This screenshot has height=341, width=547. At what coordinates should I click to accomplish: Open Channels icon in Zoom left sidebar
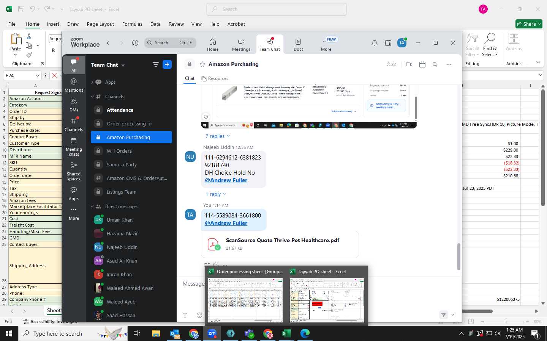[x=74, y=124]
